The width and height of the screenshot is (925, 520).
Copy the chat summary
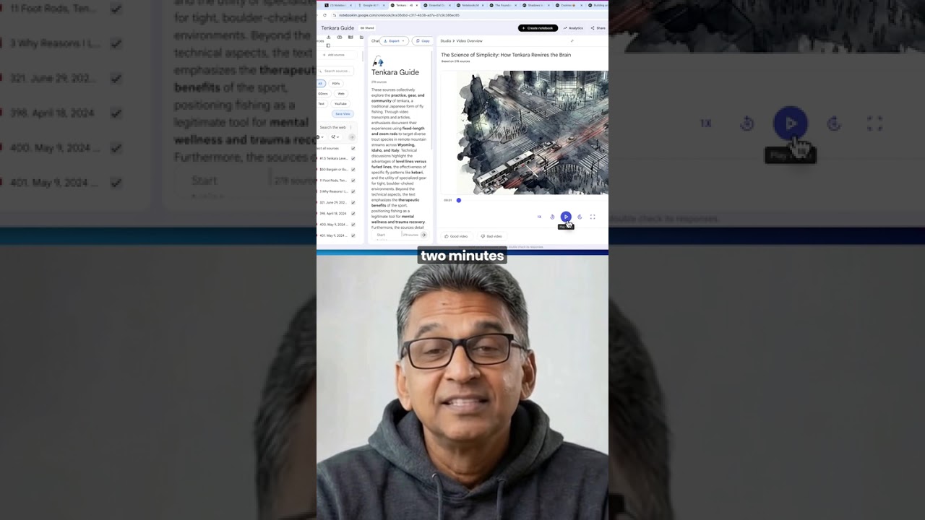pyautogui.click(x=422, y=41)
